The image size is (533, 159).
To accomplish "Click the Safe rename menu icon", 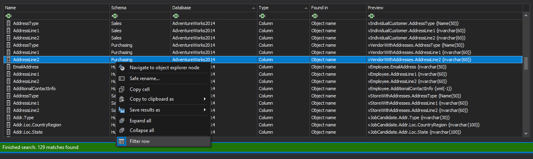I will (x=122, y=78).
